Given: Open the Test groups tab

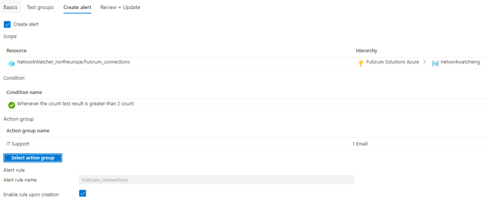Looking at the screenshot, I should pos(40,8).
